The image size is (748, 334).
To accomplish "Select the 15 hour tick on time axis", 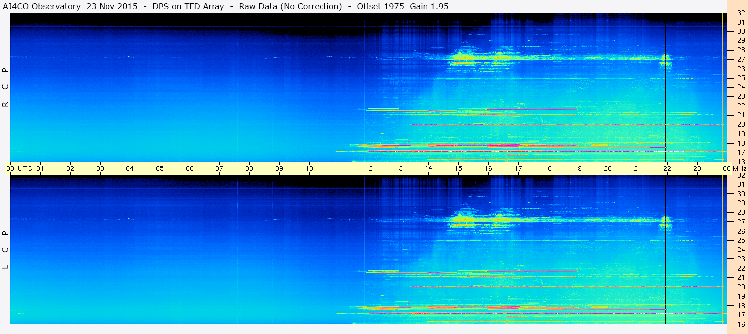I will click(458, 168).
